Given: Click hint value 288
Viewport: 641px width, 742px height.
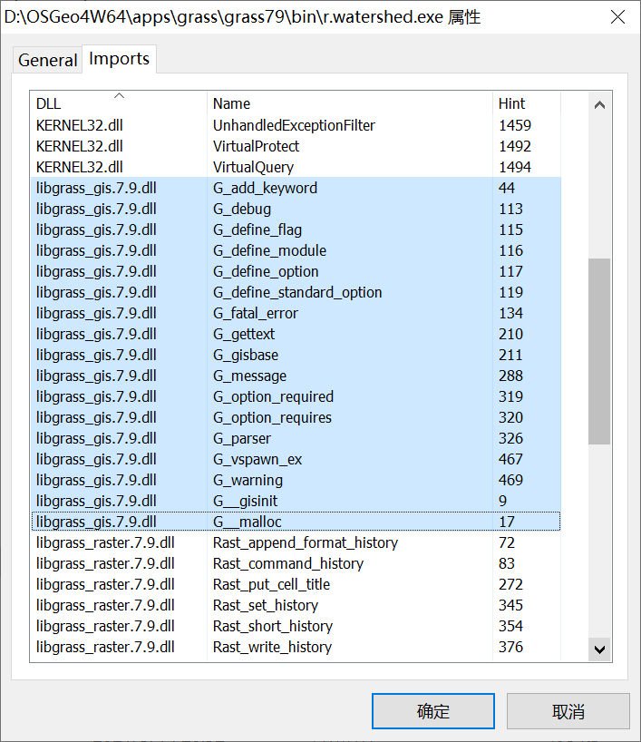Looking at the screenshot, I should coord(510,376).
